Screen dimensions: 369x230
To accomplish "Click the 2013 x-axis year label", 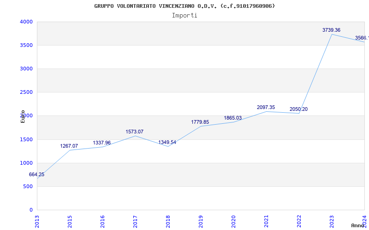I will click(x=37, y=222).
